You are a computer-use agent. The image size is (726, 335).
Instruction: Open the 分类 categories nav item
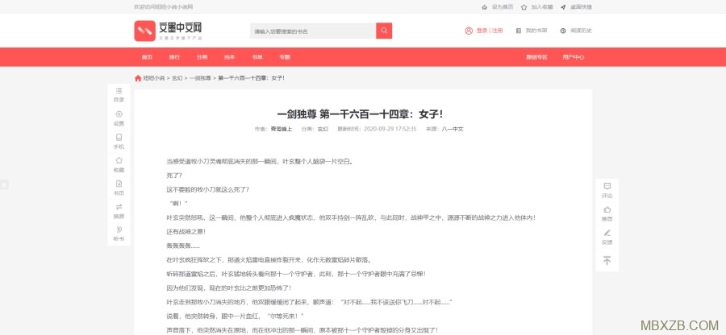click(202, 57)
